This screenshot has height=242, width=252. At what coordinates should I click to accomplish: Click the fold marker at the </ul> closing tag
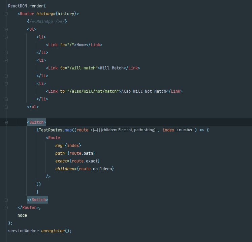click(x=6, y=107)
